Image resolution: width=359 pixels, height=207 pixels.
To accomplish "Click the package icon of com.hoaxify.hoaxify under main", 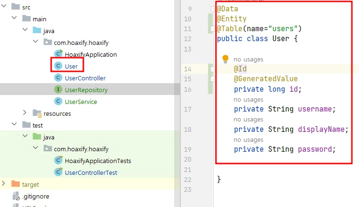I will click(x=48, y=42).
